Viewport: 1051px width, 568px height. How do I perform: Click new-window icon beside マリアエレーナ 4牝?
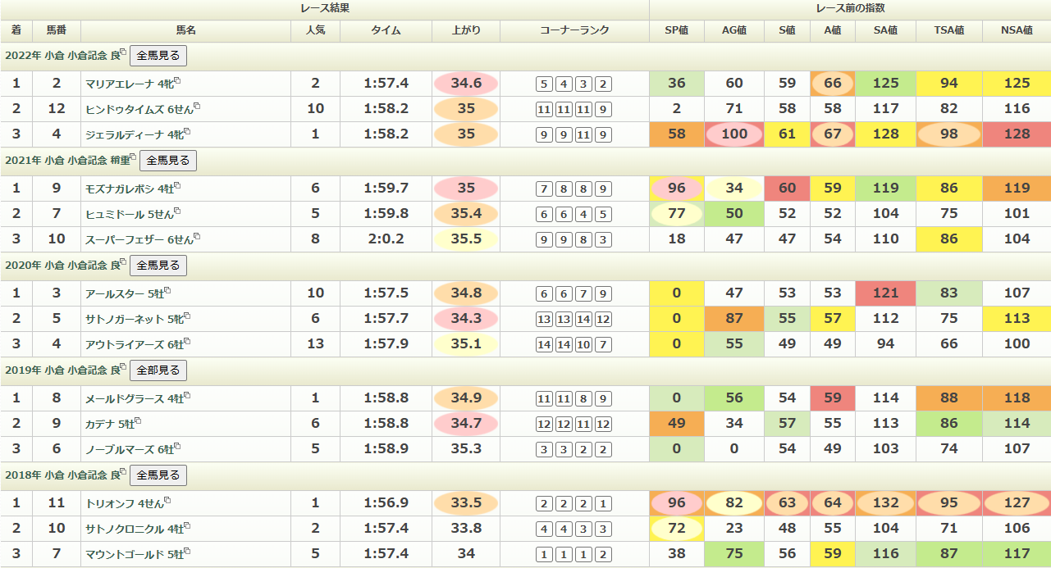click(176, 80)
